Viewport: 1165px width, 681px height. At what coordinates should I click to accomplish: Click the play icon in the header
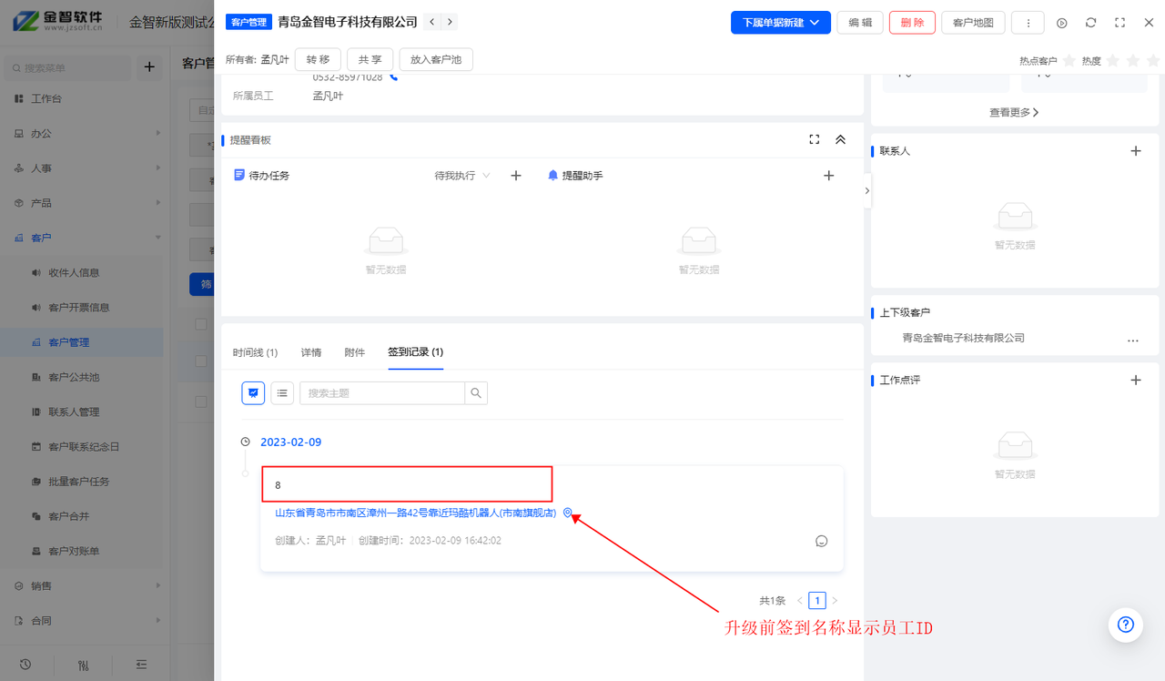point(1061,23)
